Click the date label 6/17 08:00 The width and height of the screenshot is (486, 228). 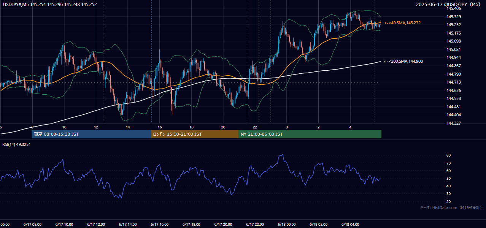click(32, 225)
